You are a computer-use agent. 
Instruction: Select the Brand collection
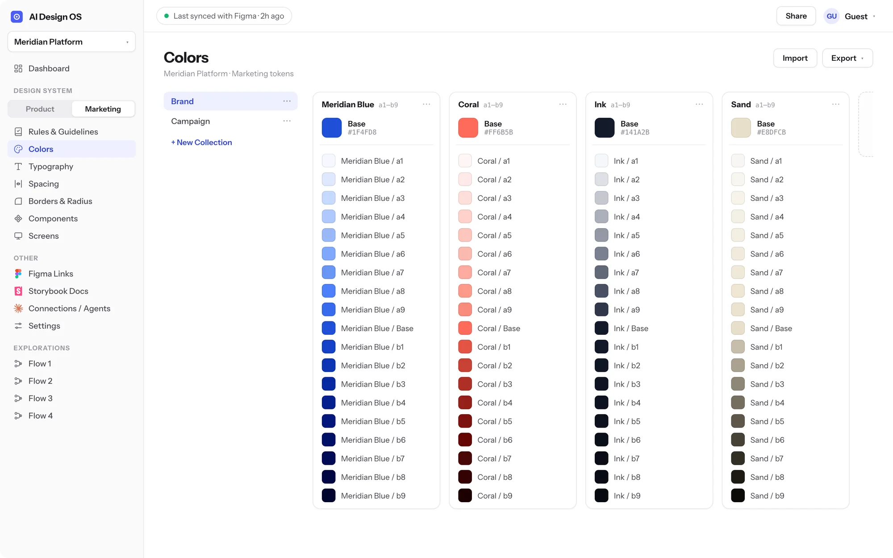tap(230, 101)
